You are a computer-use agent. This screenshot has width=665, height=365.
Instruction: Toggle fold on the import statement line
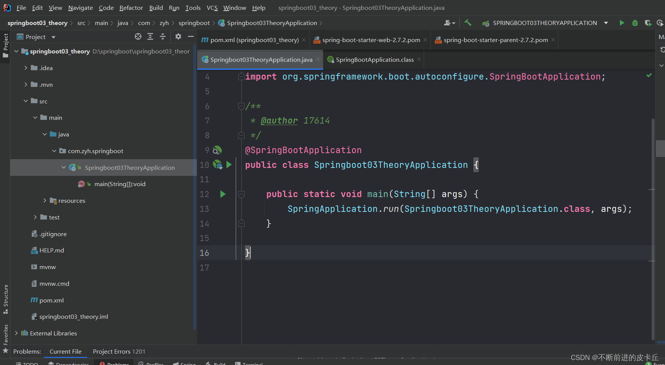click(241, 77)
